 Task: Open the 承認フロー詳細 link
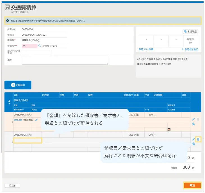coord(146,49)
